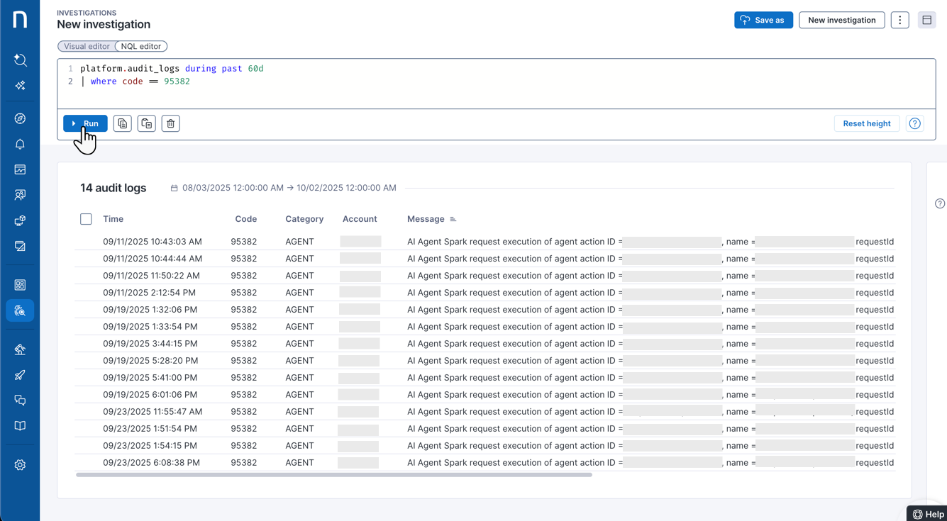Viewport: 947px width, 521px height.
Task: Open the Help widget at bottom right
Action: click(x=928, y=514)
